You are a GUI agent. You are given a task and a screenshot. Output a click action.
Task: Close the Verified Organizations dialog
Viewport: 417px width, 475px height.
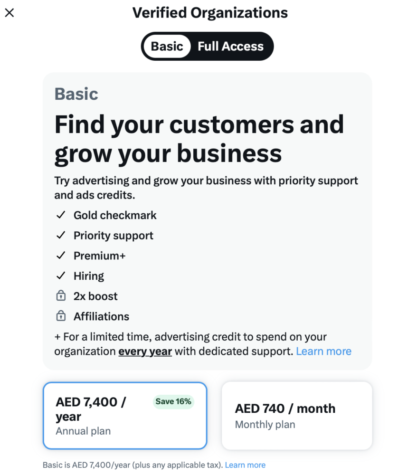click(9, 13)
